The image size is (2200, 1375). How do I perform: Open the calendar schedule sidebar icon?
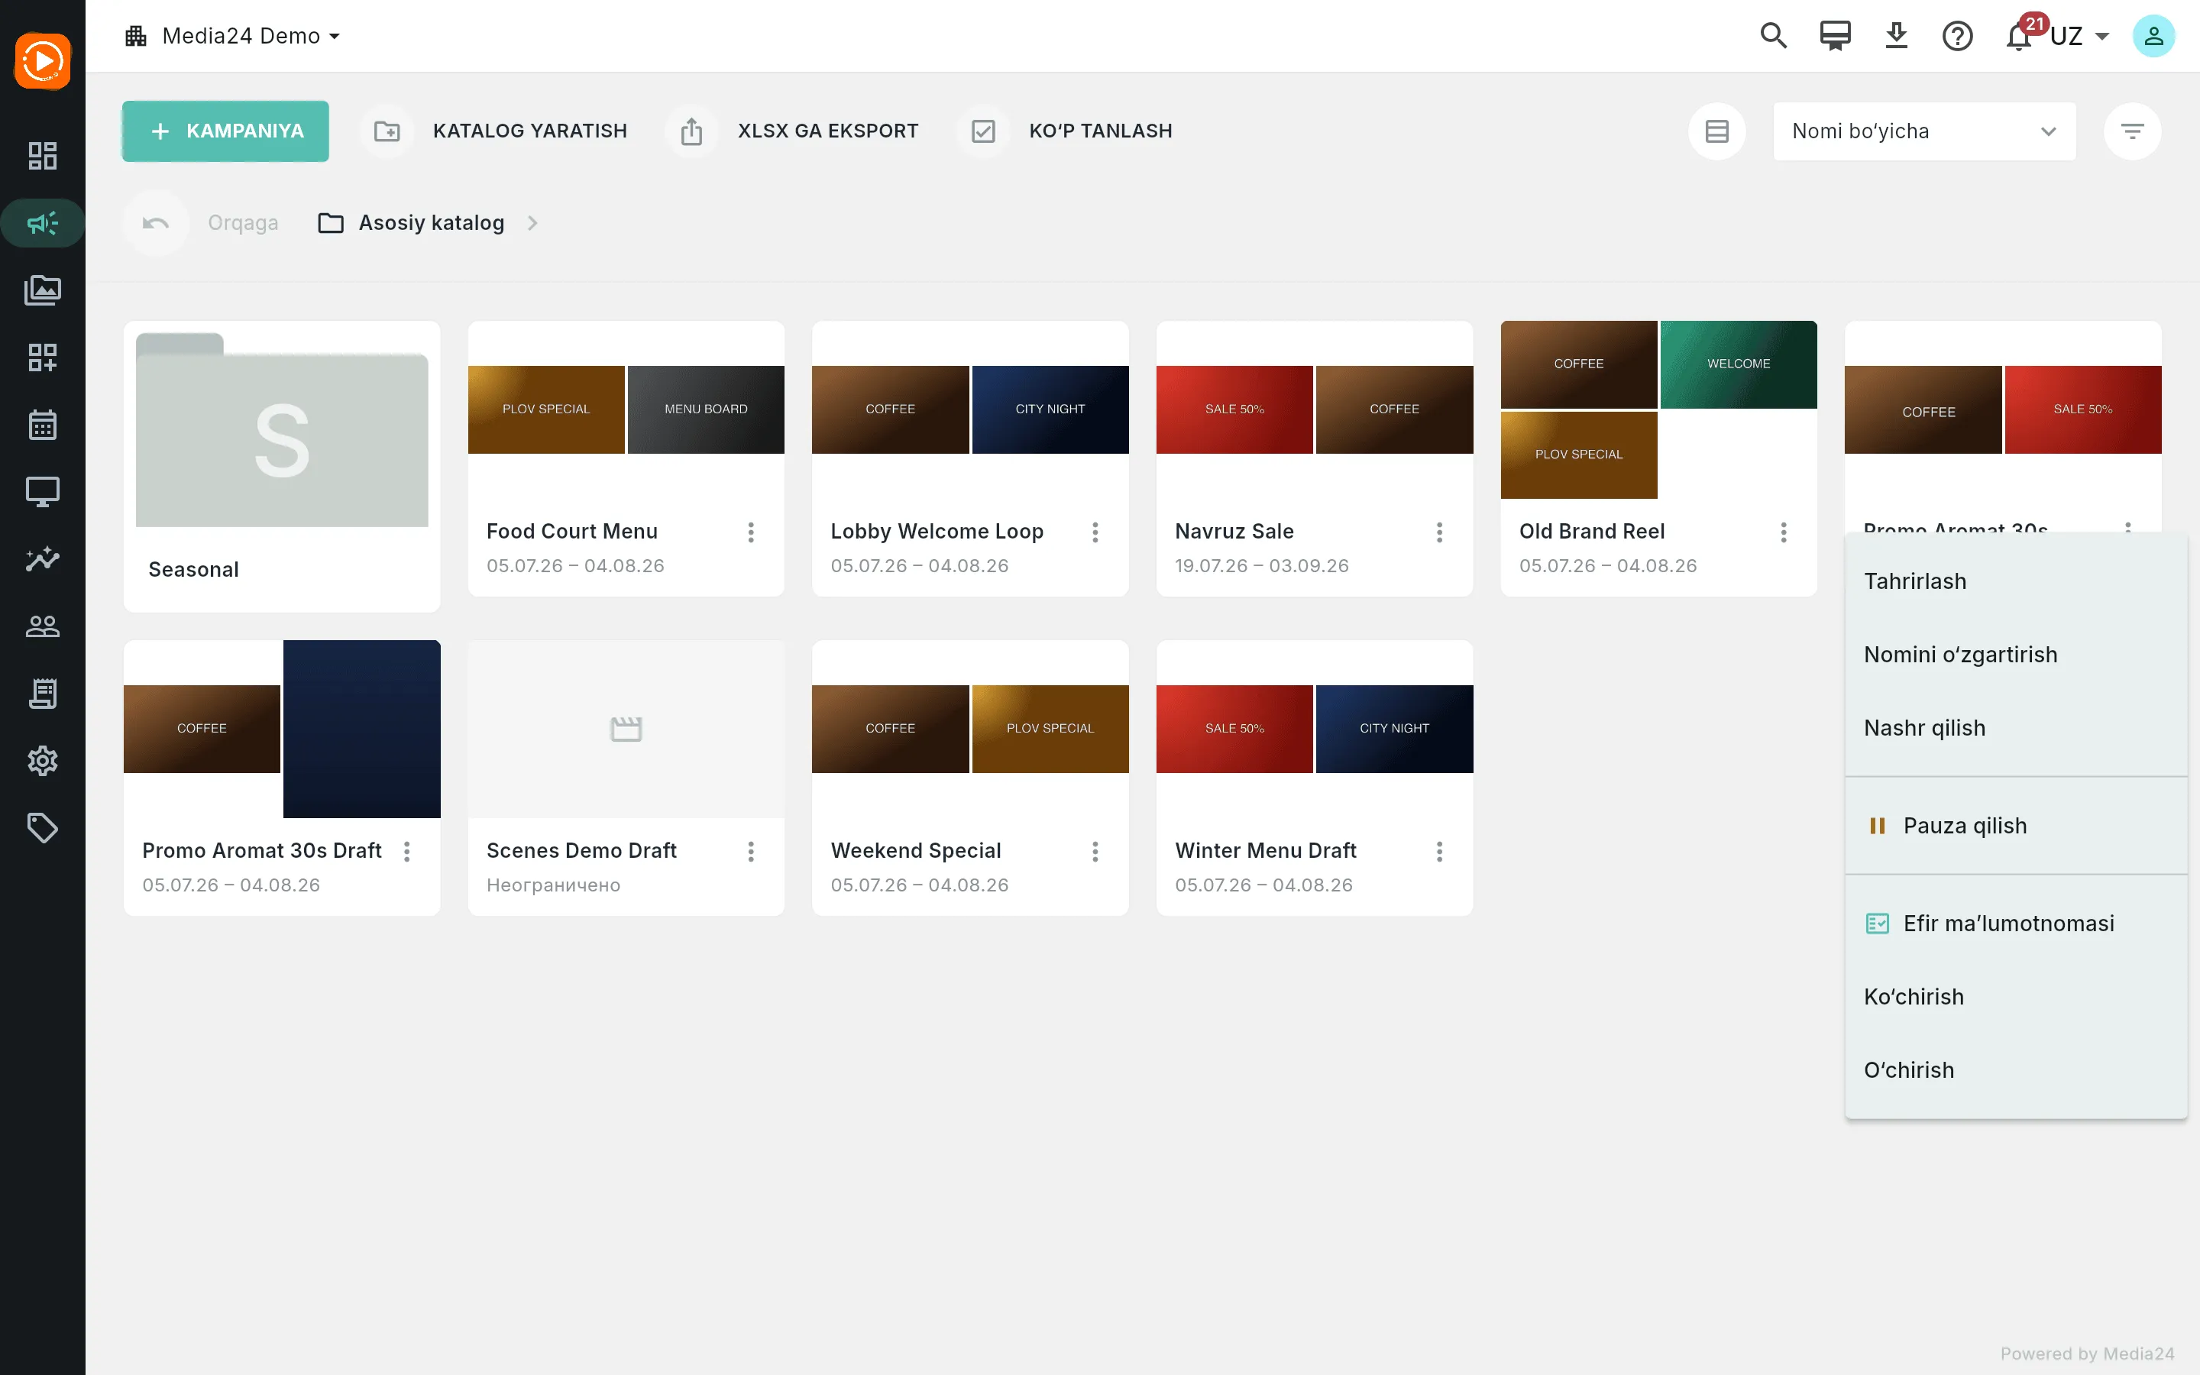[43, 425]
